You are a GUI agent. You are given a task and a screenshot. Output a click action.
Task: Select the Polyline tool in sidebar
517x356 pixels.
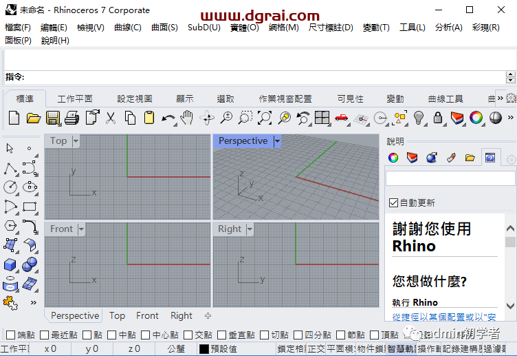point(10,168)
